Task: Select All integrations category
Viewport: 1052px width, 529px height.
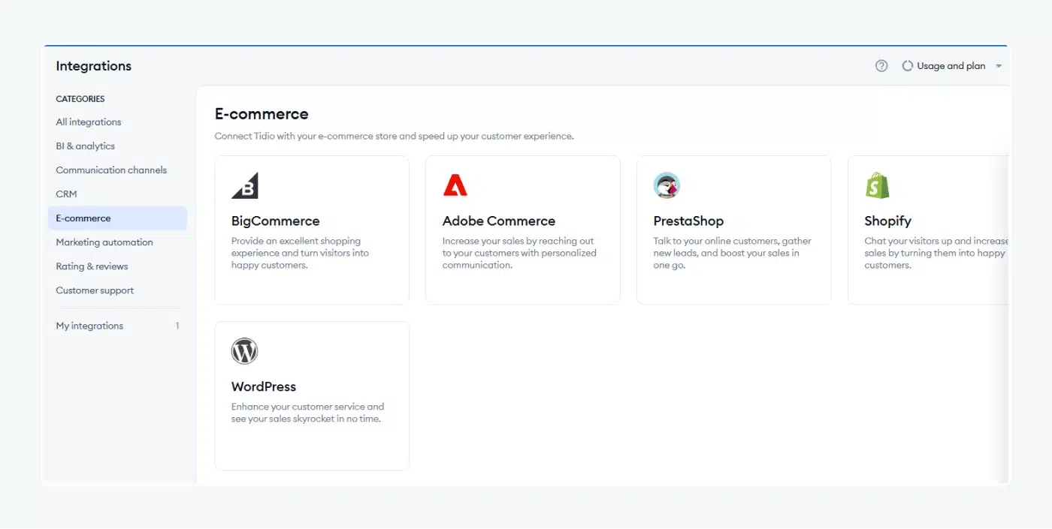Action: click(x=89, y=122)
